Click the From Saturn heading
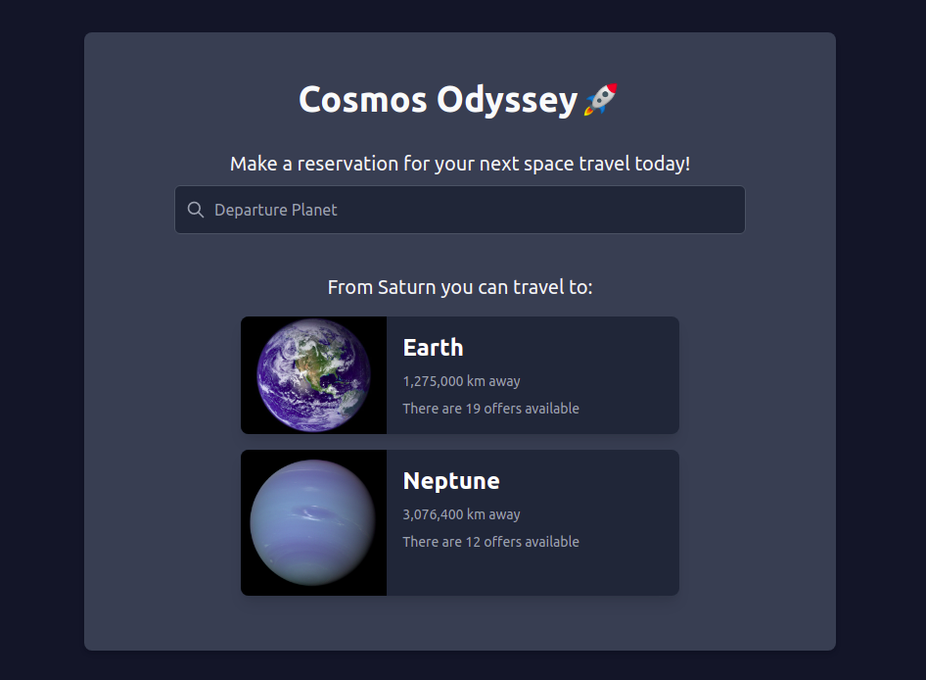The width and height of the screenshot is (926, 680). coord(460,286)
